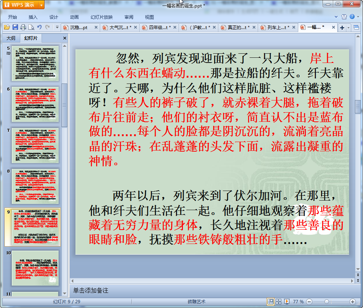Close the 沉稳...pt document tab
The width and height of the screenshot is (363, 308).
[96, 27]
